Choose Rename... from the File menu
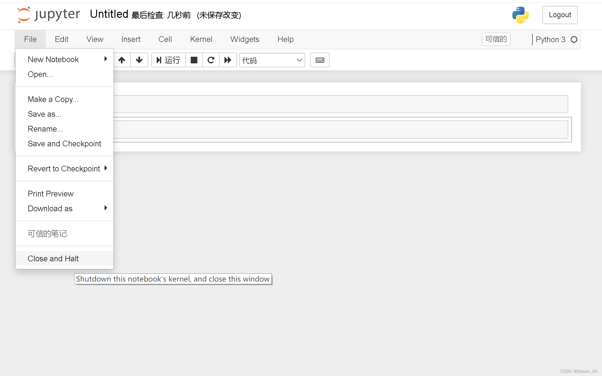 (64, 129)
